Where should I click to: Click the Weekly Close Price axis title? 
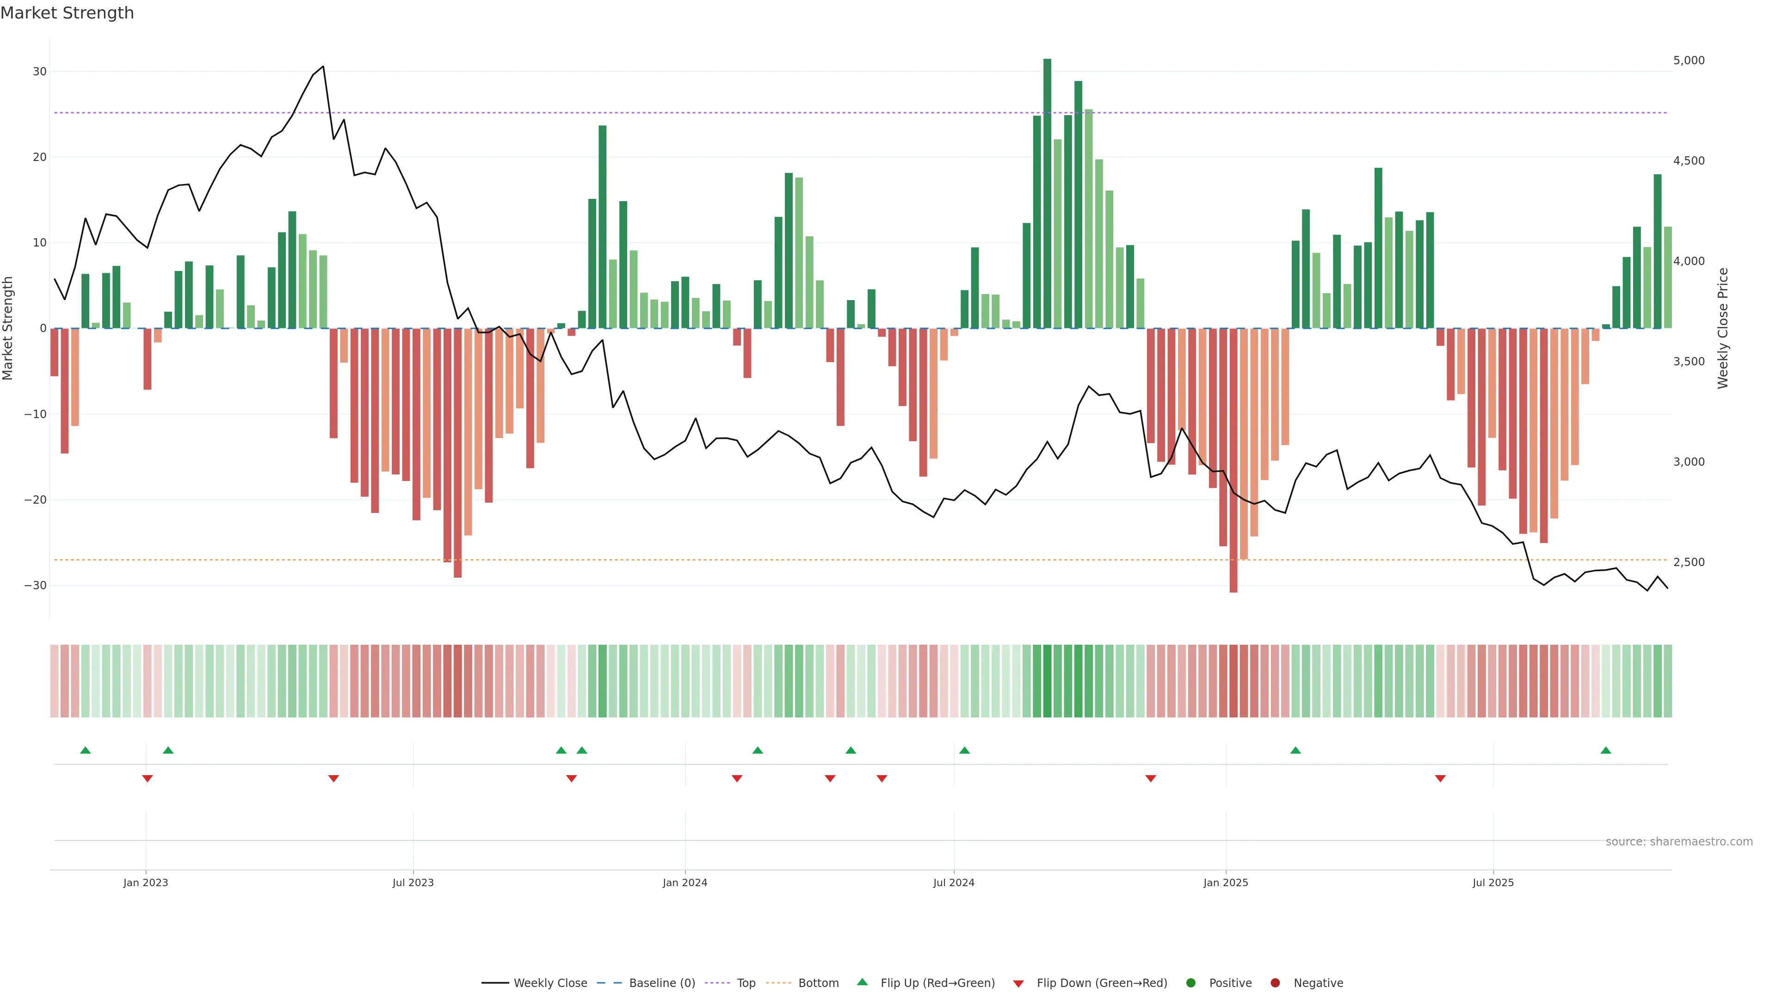pyautogui.click(x=1723, y=328)
